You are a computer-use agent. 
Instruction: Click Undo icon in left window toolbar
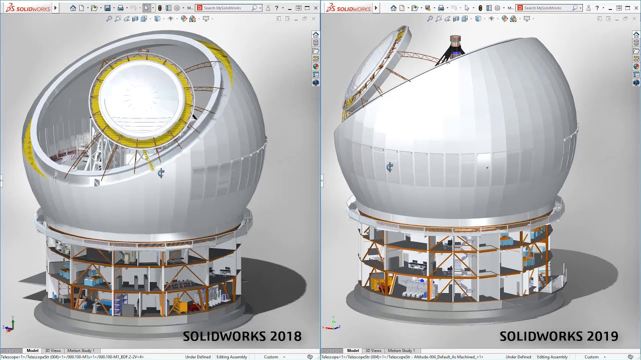click(134, 8)
